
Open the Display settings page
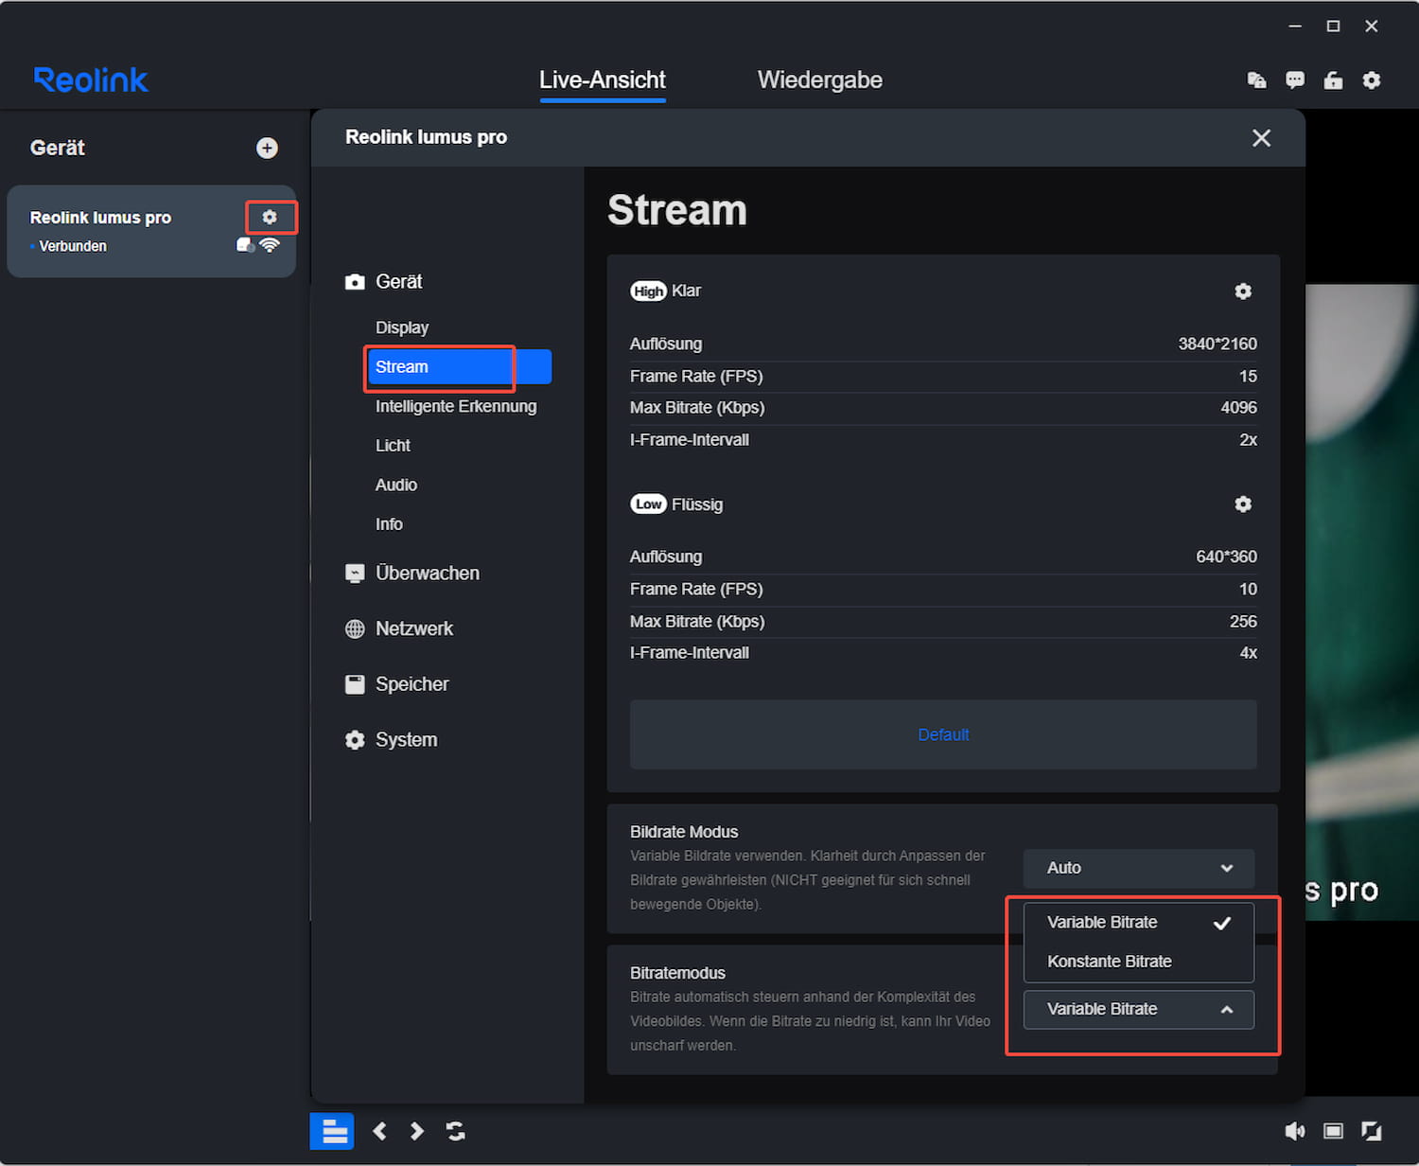coord(402,327)
